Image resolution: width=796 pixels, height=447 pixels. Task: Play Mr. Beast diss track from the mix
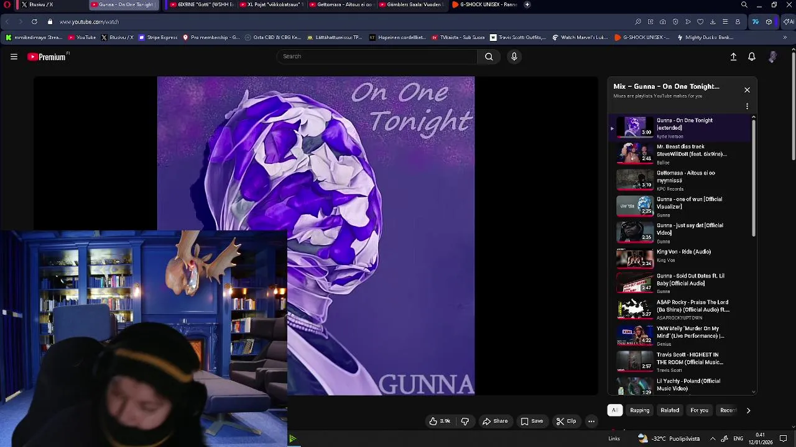tap(680, 154)
